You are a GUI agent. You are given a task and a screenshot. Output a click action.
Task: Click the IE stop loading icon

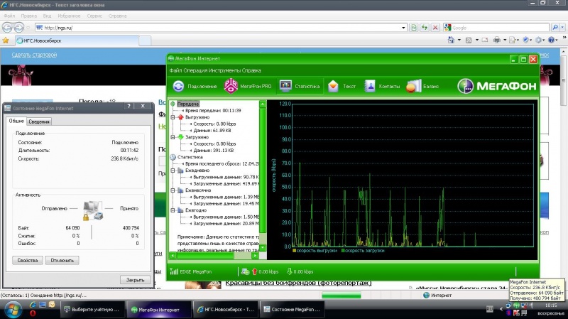[x=436, y=28]
